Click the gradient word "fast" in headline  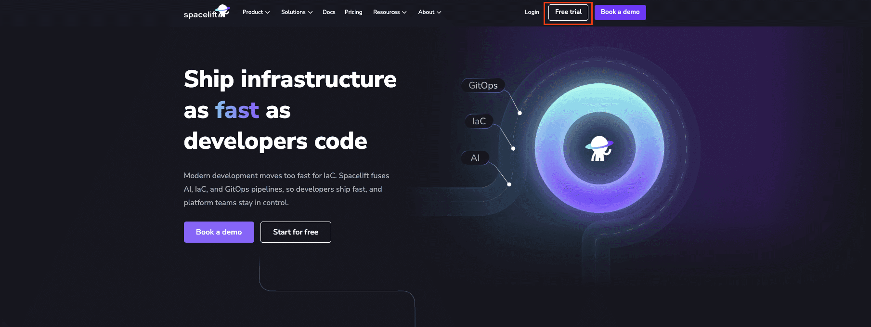(x=237, y=110)
